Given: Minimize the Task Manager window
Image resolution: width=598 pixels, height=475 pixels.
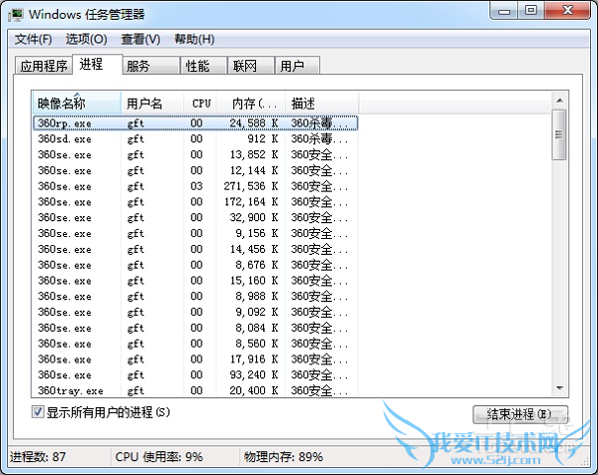Looking at the screenshot, I should coord(504,11).
